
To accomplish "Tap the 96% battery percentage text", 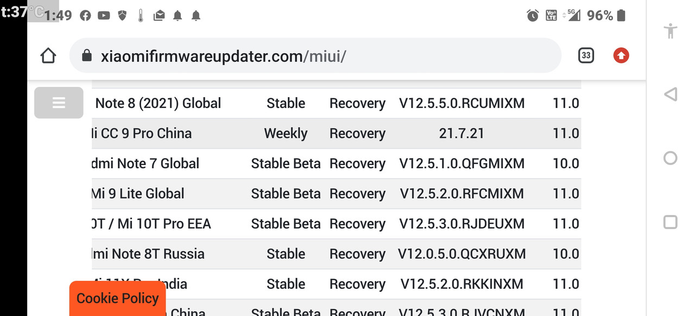I will (x=600, y=16).
